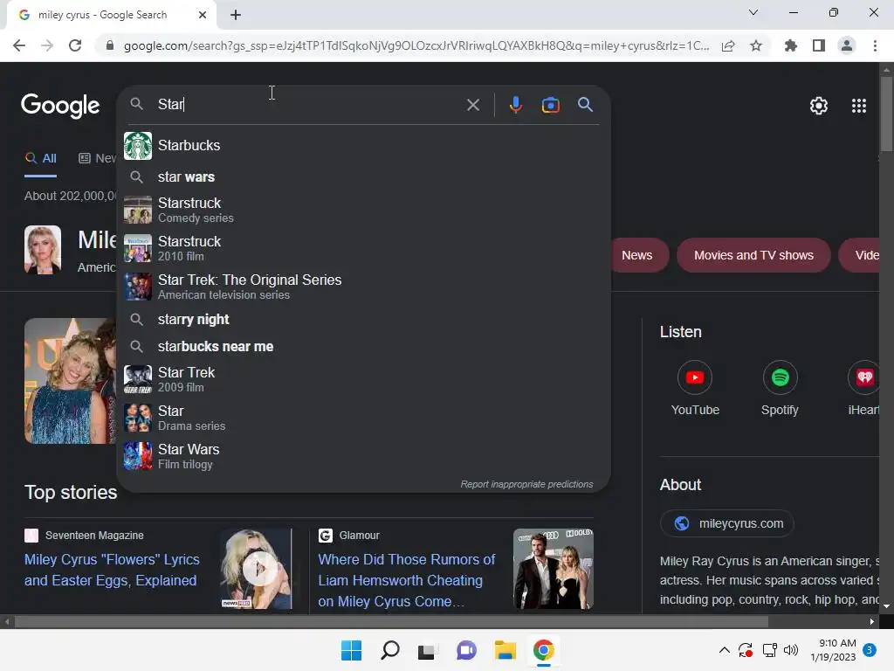Click Chrome icon on taskbar

coord(543,650)
